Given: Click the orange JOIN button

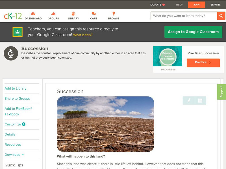Looking at the screenshot, I should point(196,5).
